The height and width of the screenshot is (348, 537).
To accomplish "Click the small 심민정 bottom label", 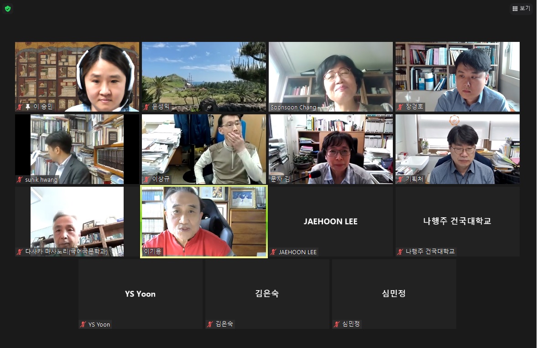I will point(351,324).
